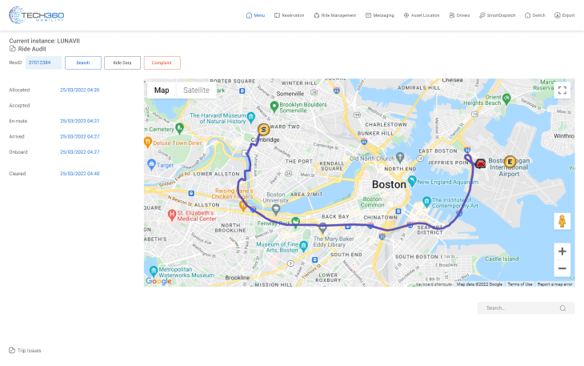The image size is (584, 366).
Task: Click the Tech360 Mobility logo
Action: tap(37, 15)
